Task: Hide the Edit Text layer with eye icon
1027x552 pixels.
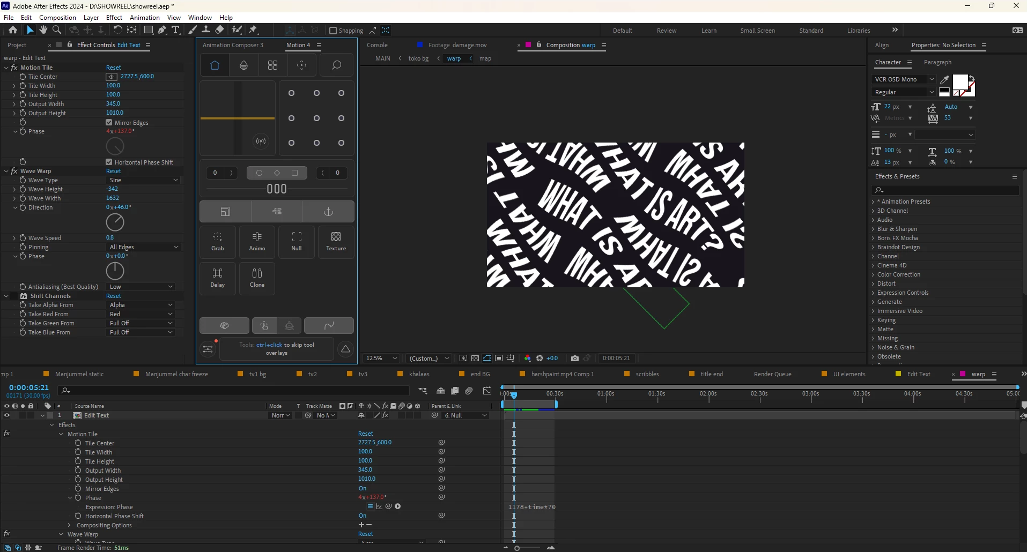Action: 7,415
